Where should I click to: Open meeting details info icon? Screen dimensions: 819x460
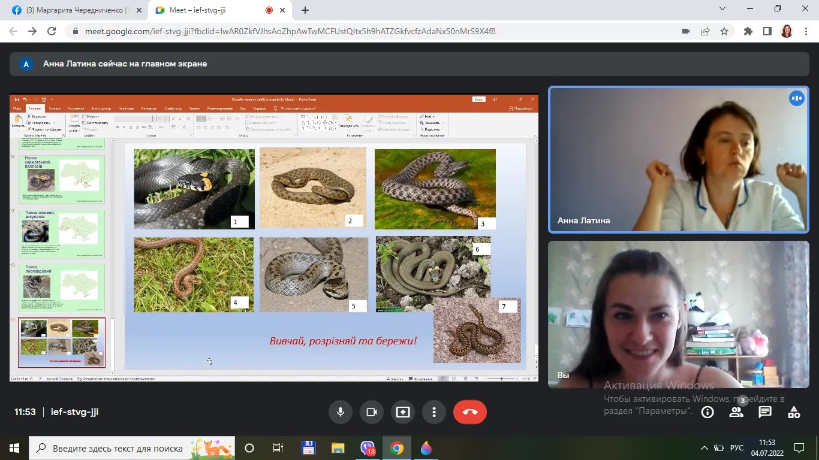coord(707,412)
